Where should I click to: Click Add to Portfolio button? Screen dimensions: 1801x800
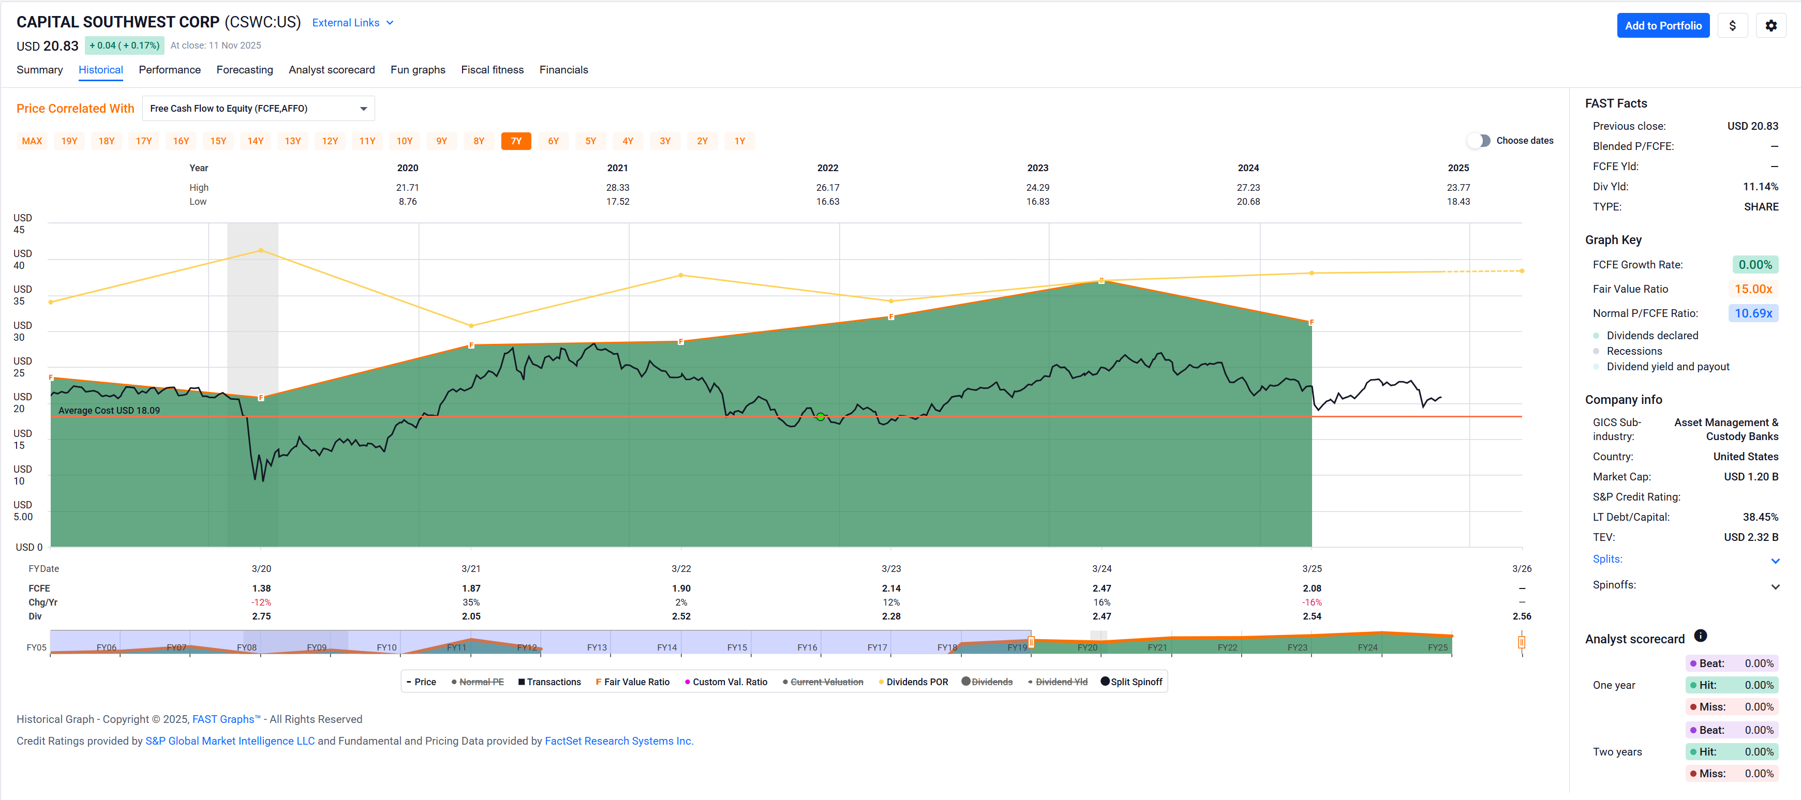coord(1662,26)
